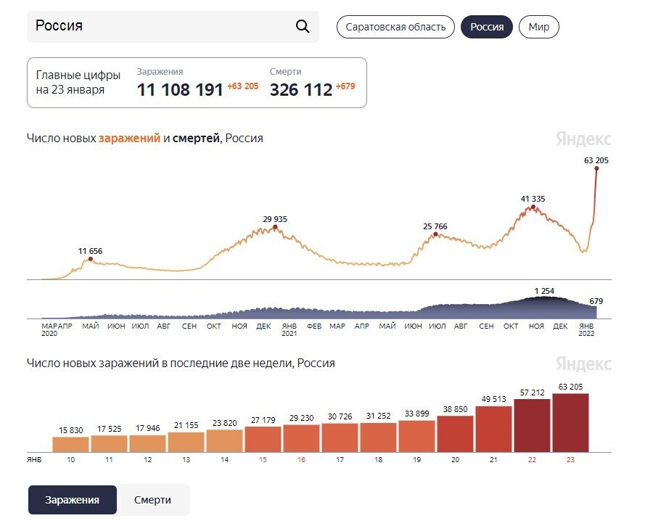Open the Заражения tab
This screenshot has height=526, width=645.
coord(72,500)
